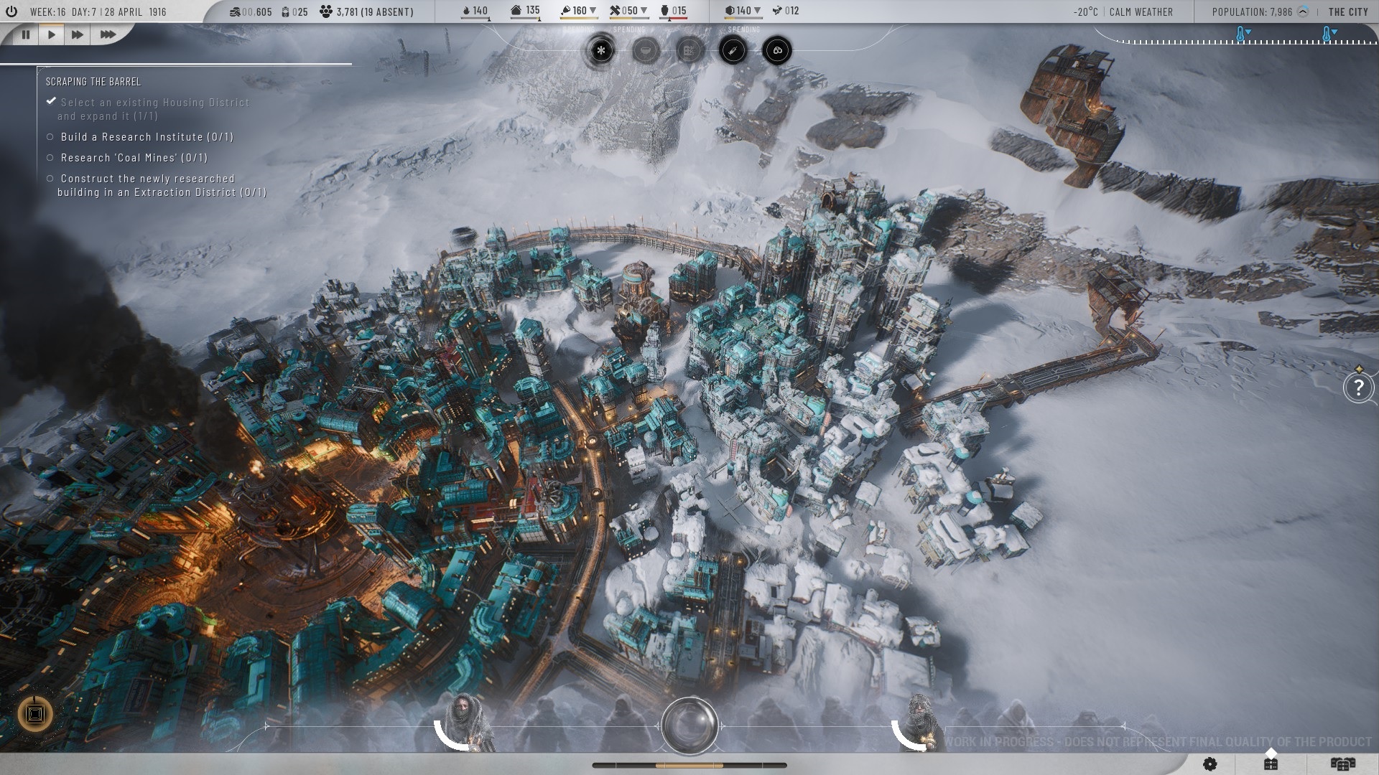Click the shelter house icon 135
This screenshot has width=1379, height=775.
tap(517, 11)
